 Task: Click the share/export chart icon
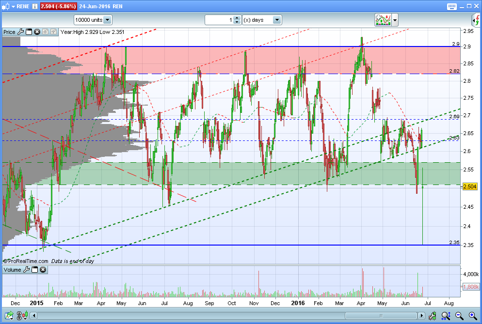pyautogui.click(x=9, y=315)
